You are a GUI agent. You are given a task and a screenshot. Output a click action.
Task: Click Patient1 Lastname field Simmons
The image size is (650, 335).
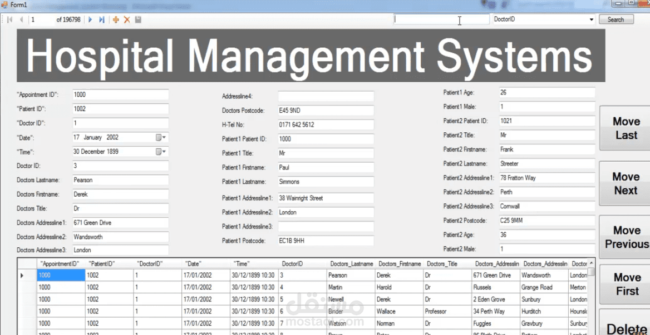pyautogui.click(x=326, y=182)
